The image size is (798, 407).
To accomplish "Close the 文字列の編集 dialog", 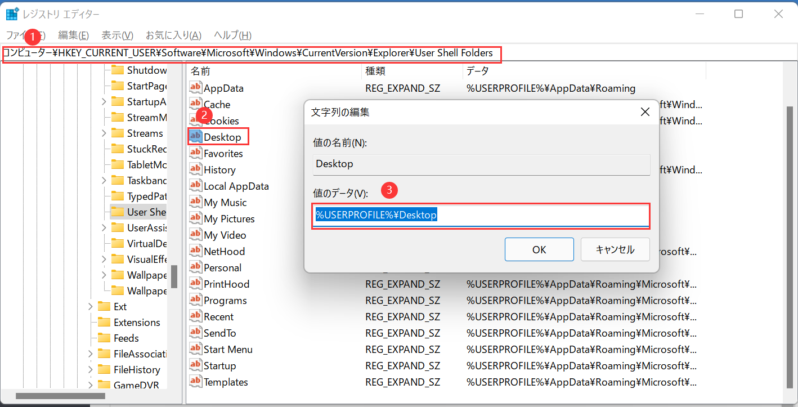I will 645,112.
